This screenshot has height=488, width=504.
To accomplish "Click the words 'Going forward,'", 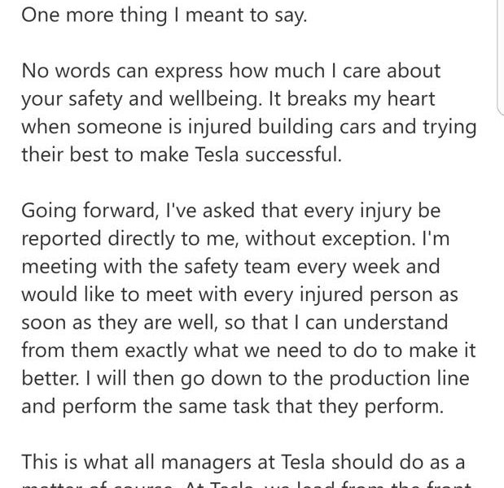I will coord(90,211).
